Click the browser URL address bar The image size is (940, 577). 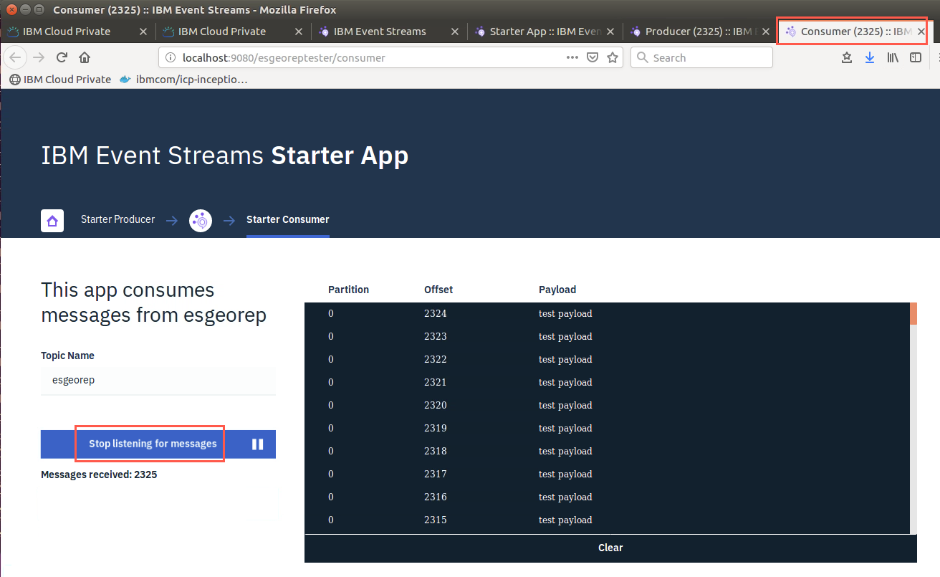pos(390,57)
